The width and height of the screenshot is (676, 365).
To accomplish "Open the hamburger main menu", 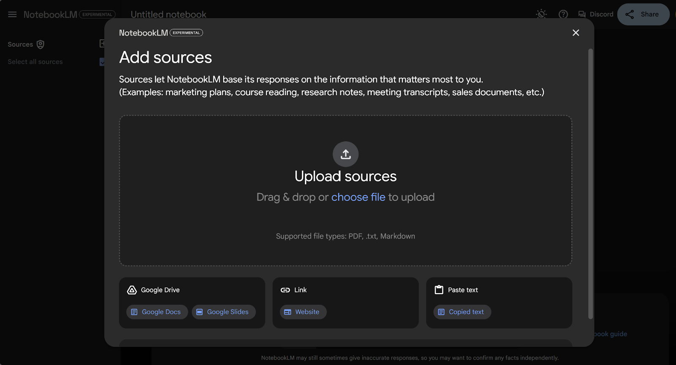I will [12, 14].
